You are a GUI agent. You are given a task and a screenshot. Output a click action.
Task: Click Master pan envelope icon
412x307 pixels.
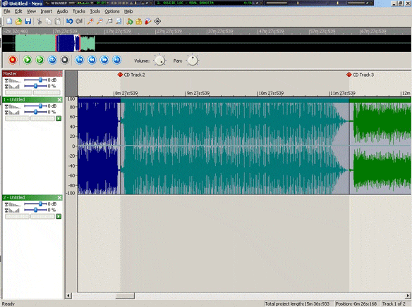tap(13, 86)
